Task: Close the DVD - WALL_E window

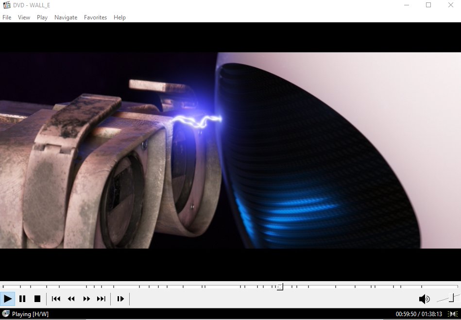Action: click(450, 5)
